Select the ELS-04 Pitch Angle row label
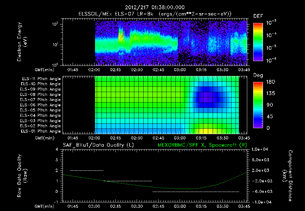The image size is (305, 211). coord(40,116)
